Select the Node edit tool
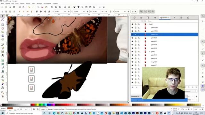 click(x=3, y=20)
